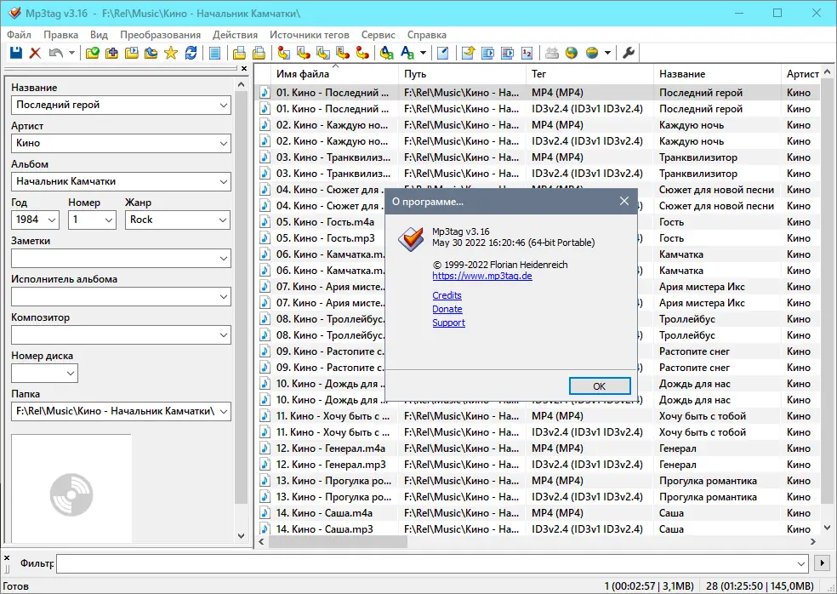Expand the Quick Actions dropdown arrow

tap(423, 53)
